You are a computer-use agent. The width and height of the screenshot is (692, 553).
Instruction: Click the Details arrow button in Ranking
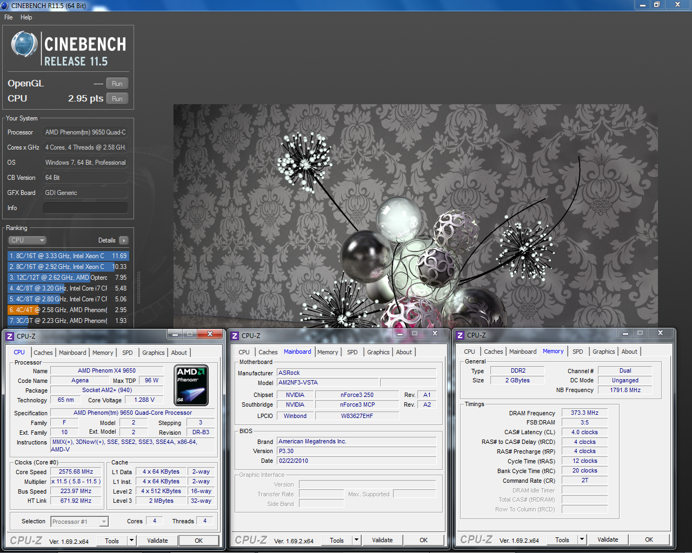(124, 240)
